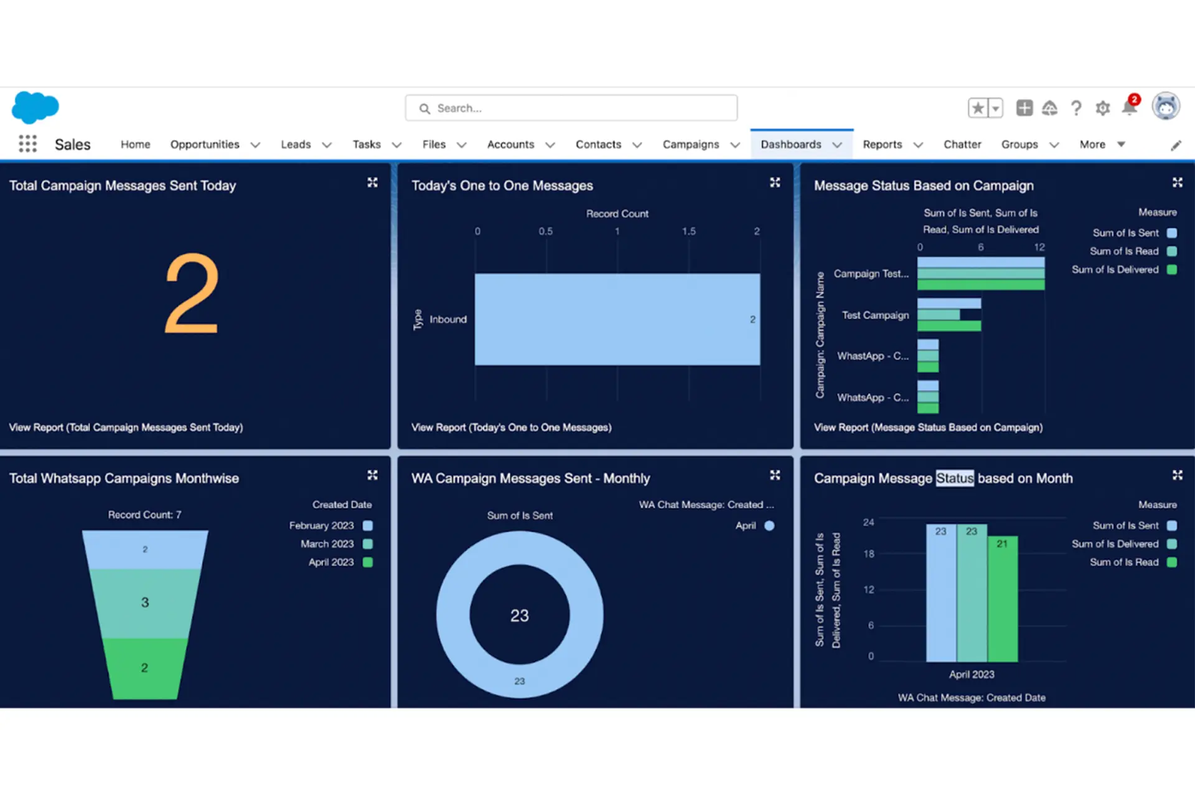Click the edit pencil icon
Image resolution: width=1195 pixels, height=797 pixels.
(1176, 144)
